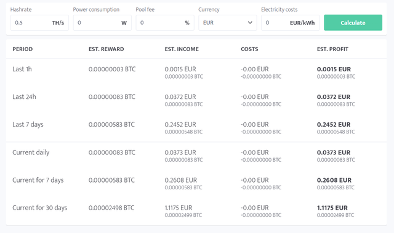Click the EST. INCOME column header
394x233 pixels.
182,49
